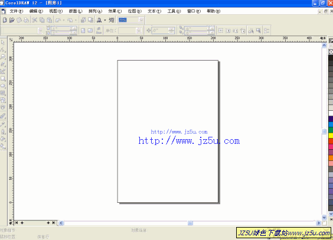Open the 文本 (Text) menu

[x=154, y=11]
